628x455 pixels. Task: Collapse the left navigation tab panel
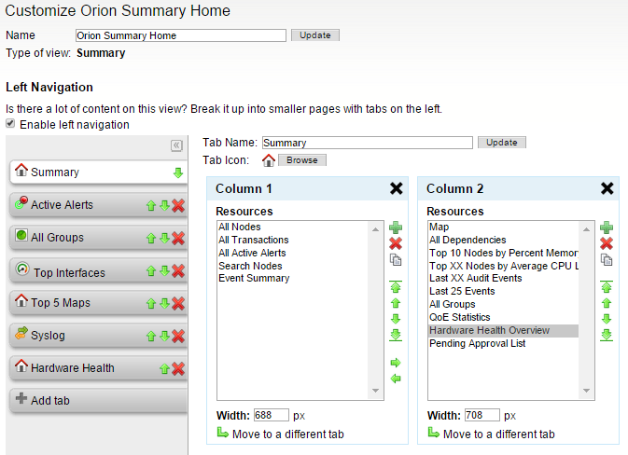[x=176, y=145]
